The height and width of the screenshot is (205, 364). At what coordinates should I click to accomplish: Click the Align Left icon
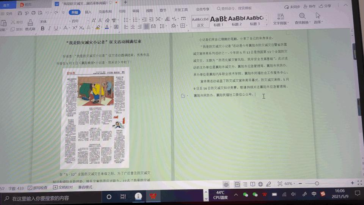point(126,27)
